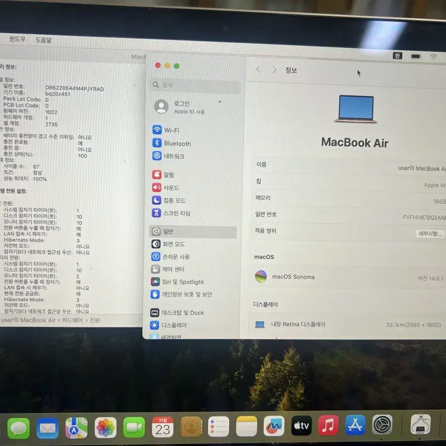Click the battery status icon in menu bar

416,56
